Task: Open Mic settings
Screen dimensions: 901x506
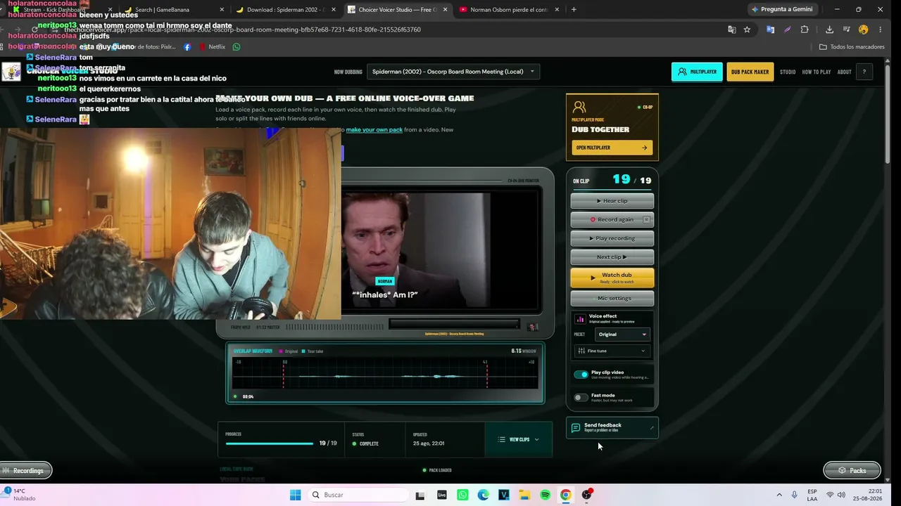Action: (x=612, y=298)
